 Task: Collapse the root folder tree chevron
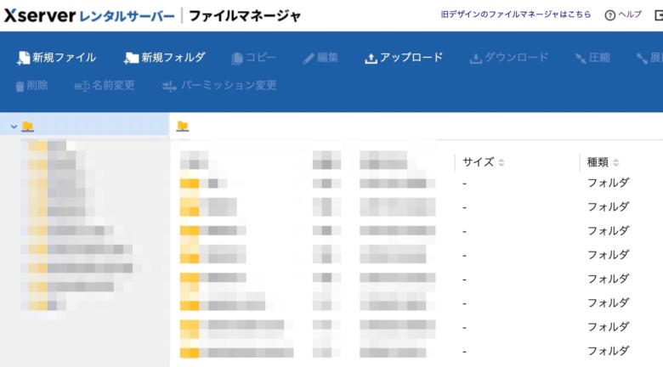[14, 127]
